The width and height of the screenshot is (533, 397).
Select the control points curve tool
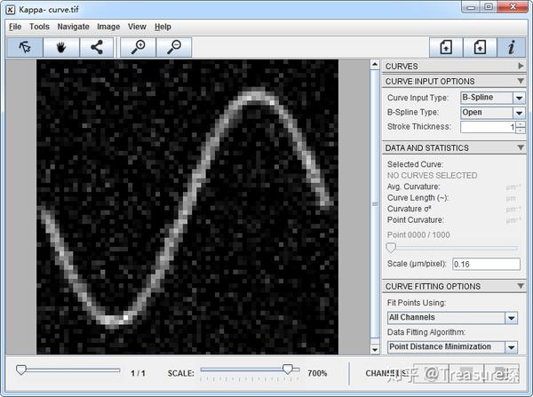pos(97,47)
